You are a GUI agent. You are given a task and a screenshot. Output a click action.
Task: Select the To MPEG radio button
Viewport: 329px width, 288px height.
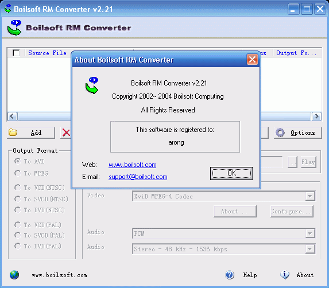[x=18, y=173]
